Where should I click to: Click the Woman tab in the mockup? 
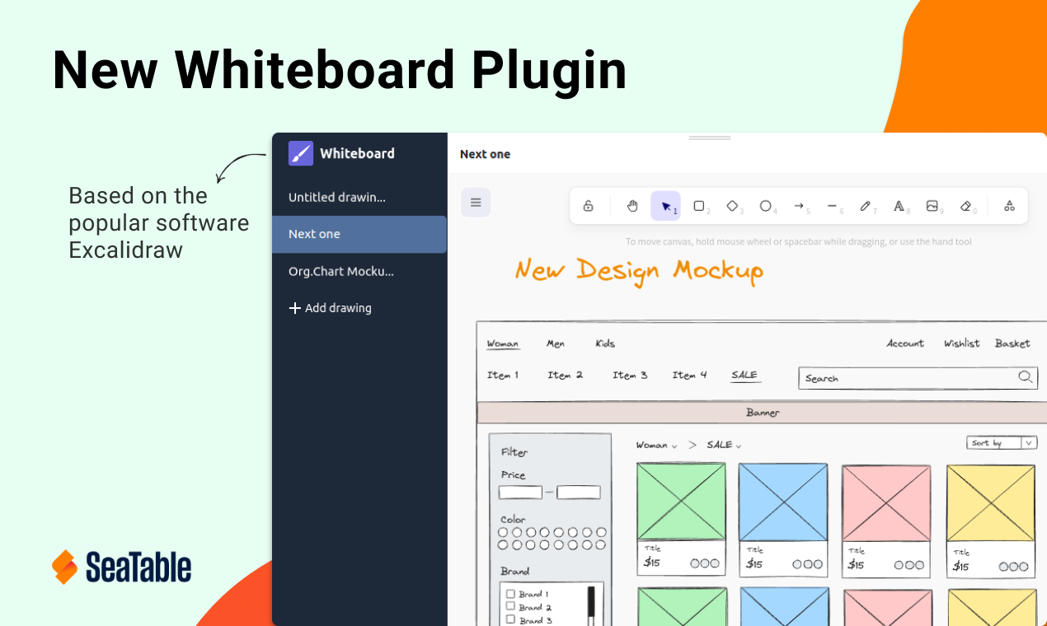click(x=503, y=344)
